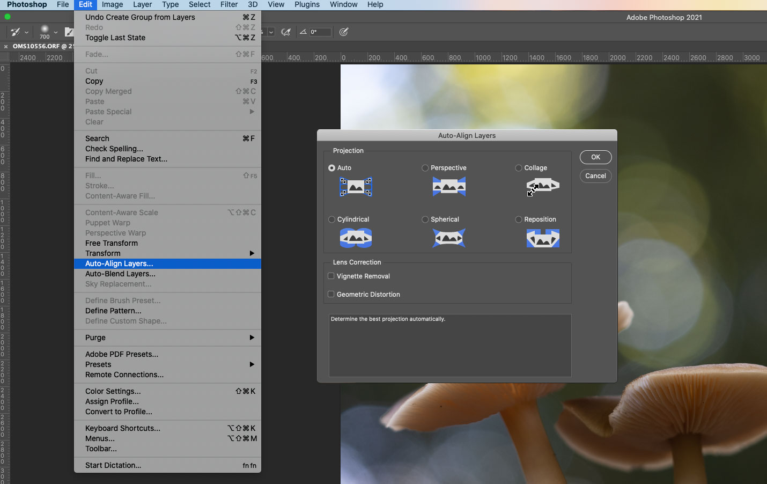Select the Collage projection radio button
The height and width of the screenshot is (484, 767).
coord(519,168)
